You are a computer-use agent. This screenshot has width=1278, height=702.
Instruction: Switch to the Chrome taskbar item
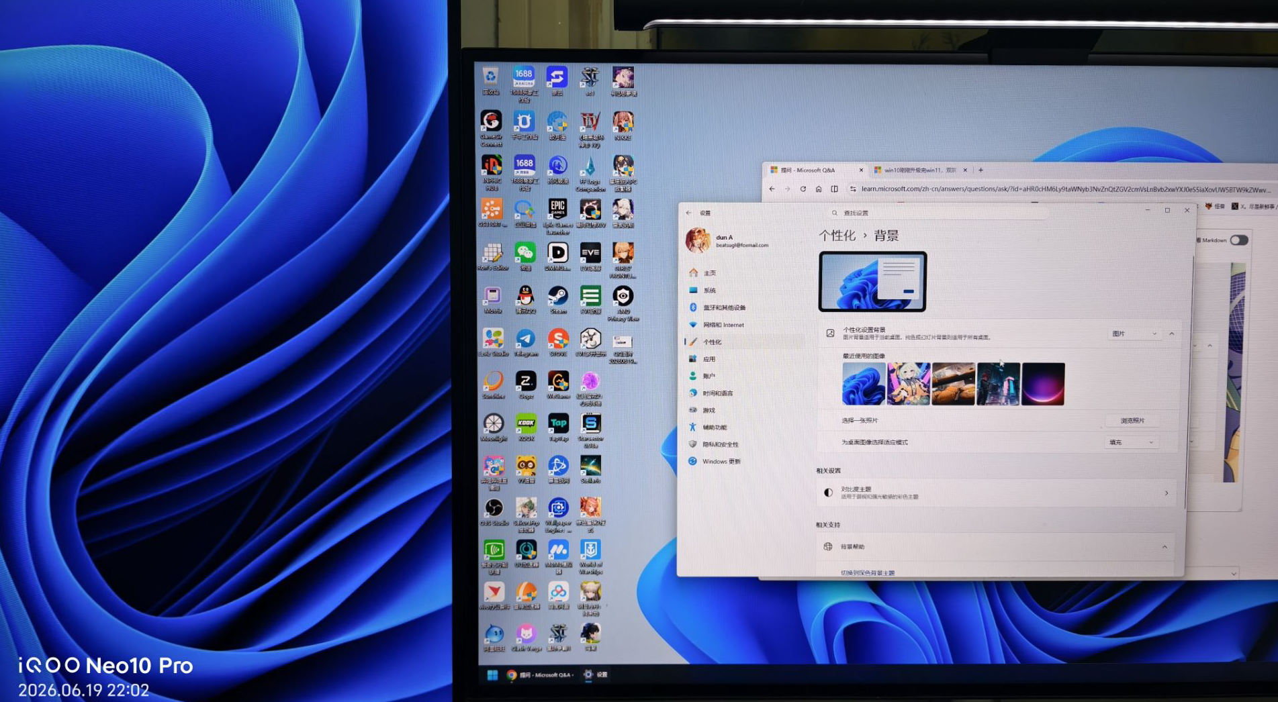[541, 675]
